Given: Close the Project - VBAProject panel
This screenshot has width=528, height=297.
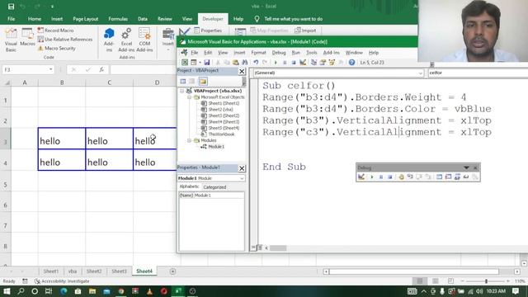Looking at the screenshot, I should (x=242, y=71).
